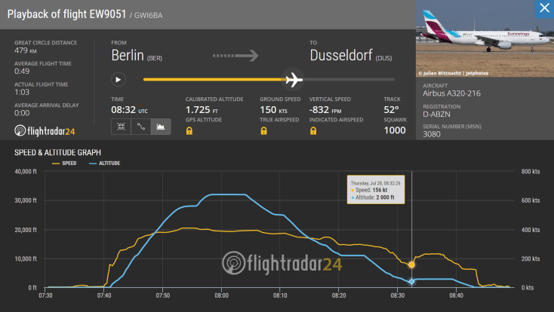Image resolution: width=554 pixels, height=312 pixels.
Task: Click the blue altitude diamond marker
Action: point(411,282)
